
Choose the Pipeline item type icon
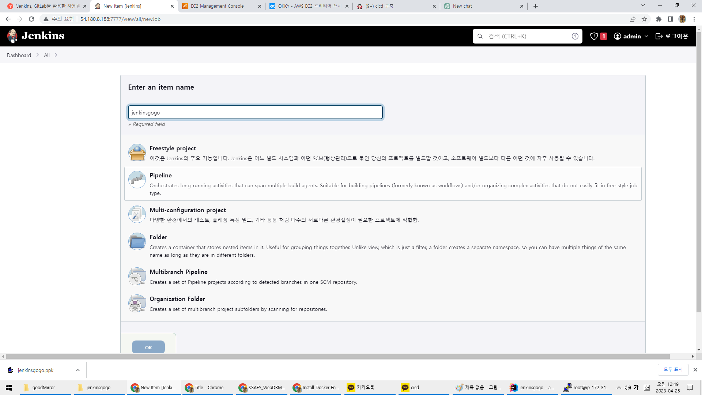tap(137, 180)
